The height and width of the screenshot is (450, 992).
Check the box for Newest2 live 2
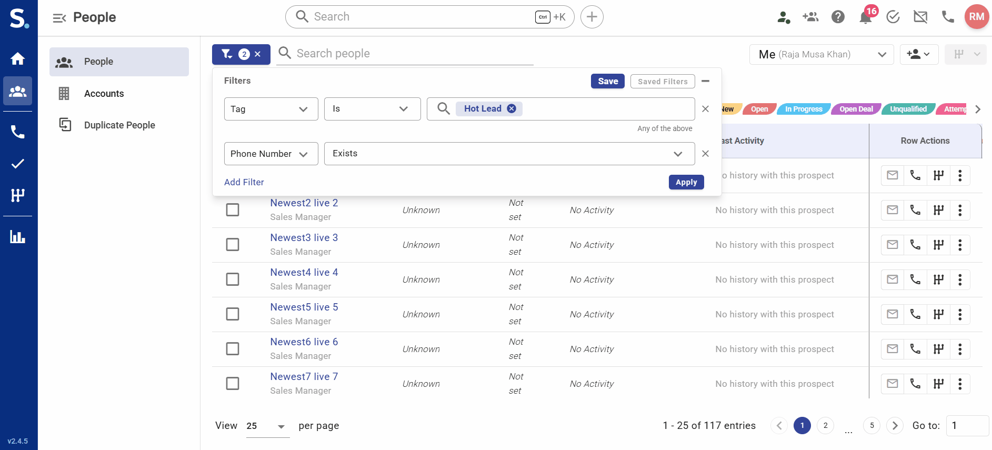233,210
